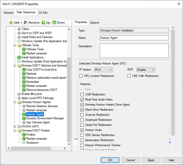Open the RDP Enable dropdown

coord(146,70)
